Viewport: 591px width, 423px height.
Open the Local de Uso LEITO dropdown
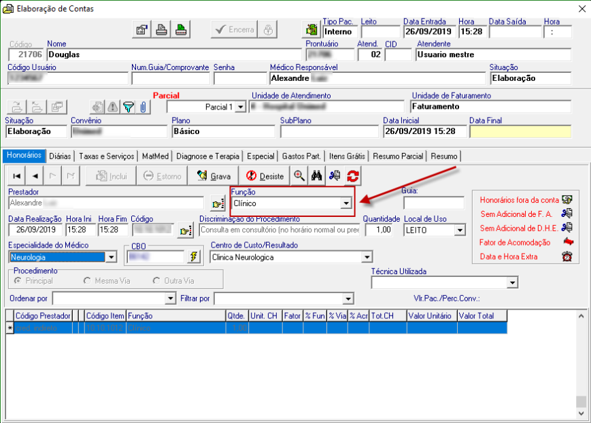pyautogui.click(x=460, y=230)
